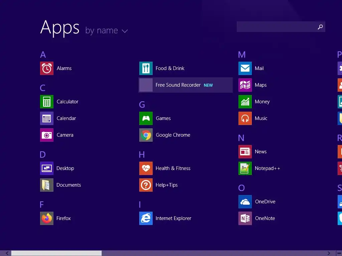
Task: Open the Music headphones icon
Action: click(x=245, y=118)
